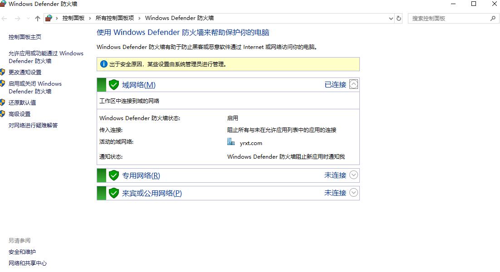Select the yrxt.com domain text
The image size is (500, 272).
pos(251,143)
